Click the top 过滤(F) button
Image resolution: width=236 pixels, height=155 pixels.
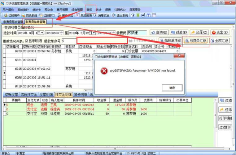coord(179,32)
